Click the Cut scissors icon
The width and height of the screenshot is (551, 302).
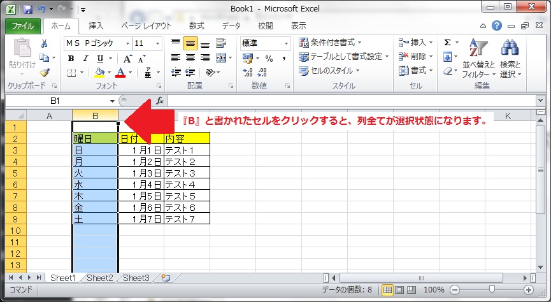click(x=45, y=43)
